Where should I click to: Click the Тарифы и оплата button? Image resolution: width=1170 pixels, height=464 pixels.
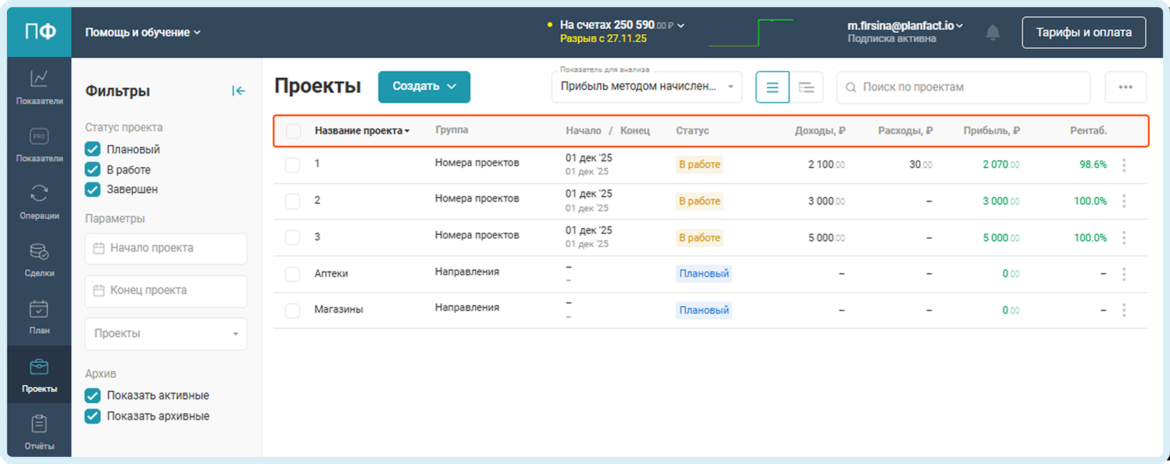(1083, 32)
